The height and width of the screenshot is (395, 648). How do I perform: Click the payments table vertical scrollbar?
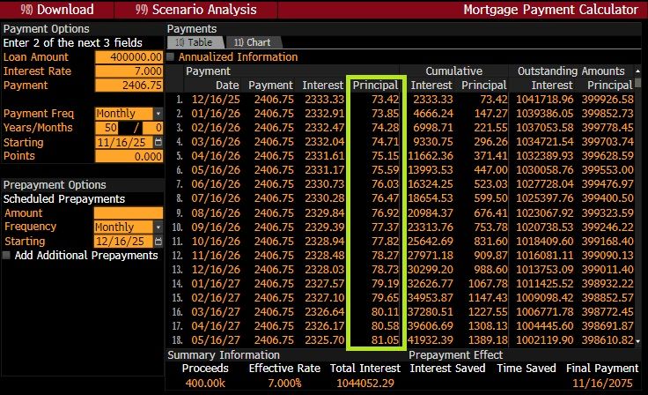640,212
